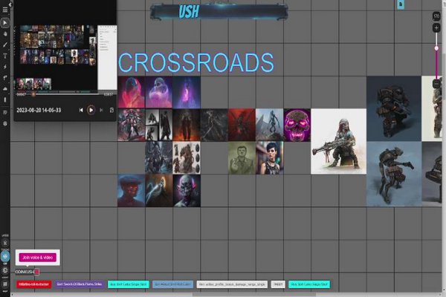Run the first cyan macro button
This screenshot has width=446, height=297.
click(x=129, y=284)
